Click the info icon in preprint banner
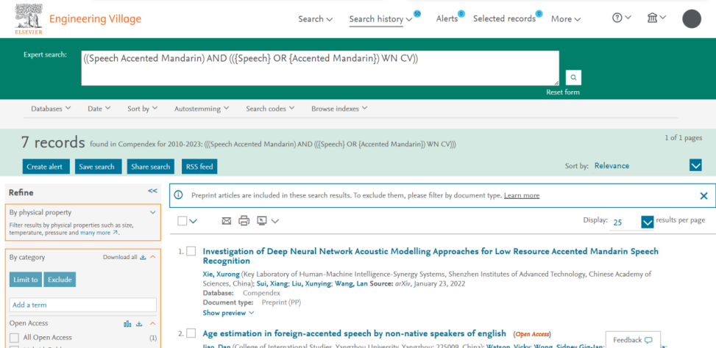This screenshot has width=716, height=348. pyautogui.click(x=179, y=195)
